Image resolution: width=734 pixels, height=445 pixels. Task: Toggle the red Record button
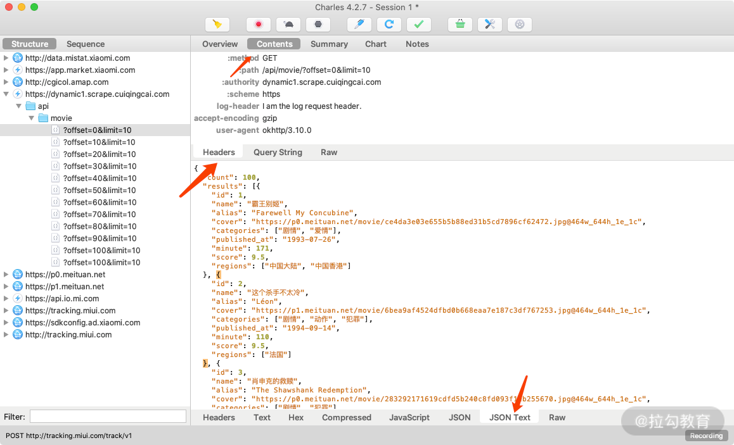click(259, 24)
